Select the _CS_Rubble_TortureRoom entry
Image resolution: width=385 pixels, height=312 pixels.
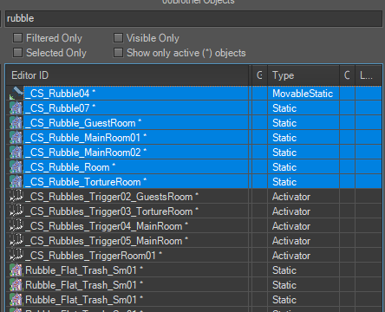point(194,182)
